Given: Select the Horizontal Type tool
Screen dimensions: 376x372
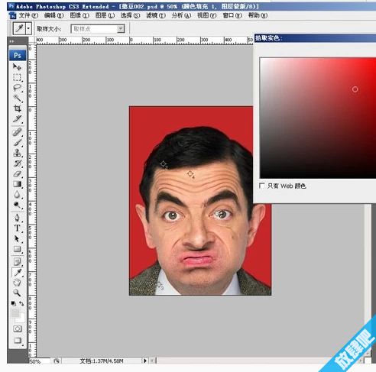Looking at the screenshot, I should pyautogui.click(x=17, y=228).
